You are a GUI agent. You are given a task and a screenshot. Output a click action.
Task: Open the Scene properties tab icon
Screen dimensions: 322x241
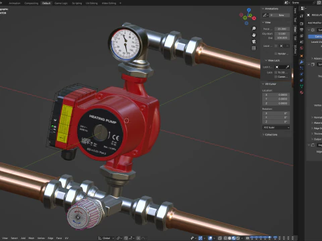point(302,42)
